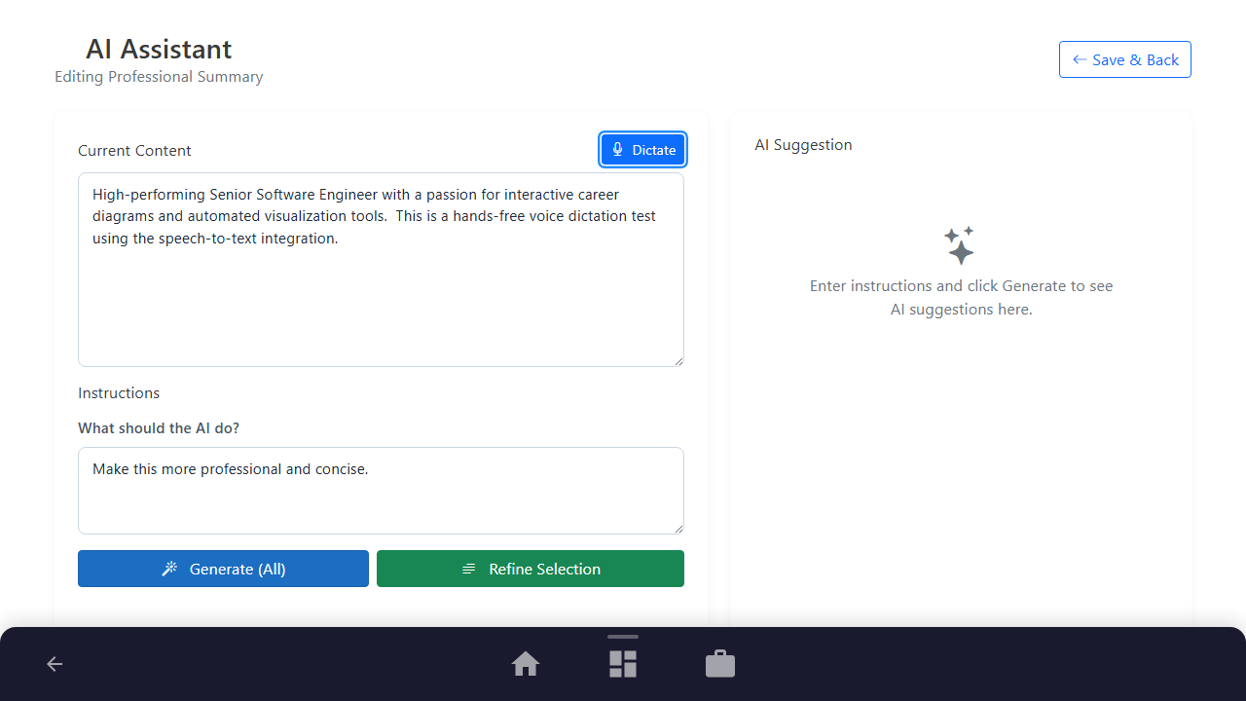
Task: Click the instructions box resize handle
Action: (x=678, y=529)
